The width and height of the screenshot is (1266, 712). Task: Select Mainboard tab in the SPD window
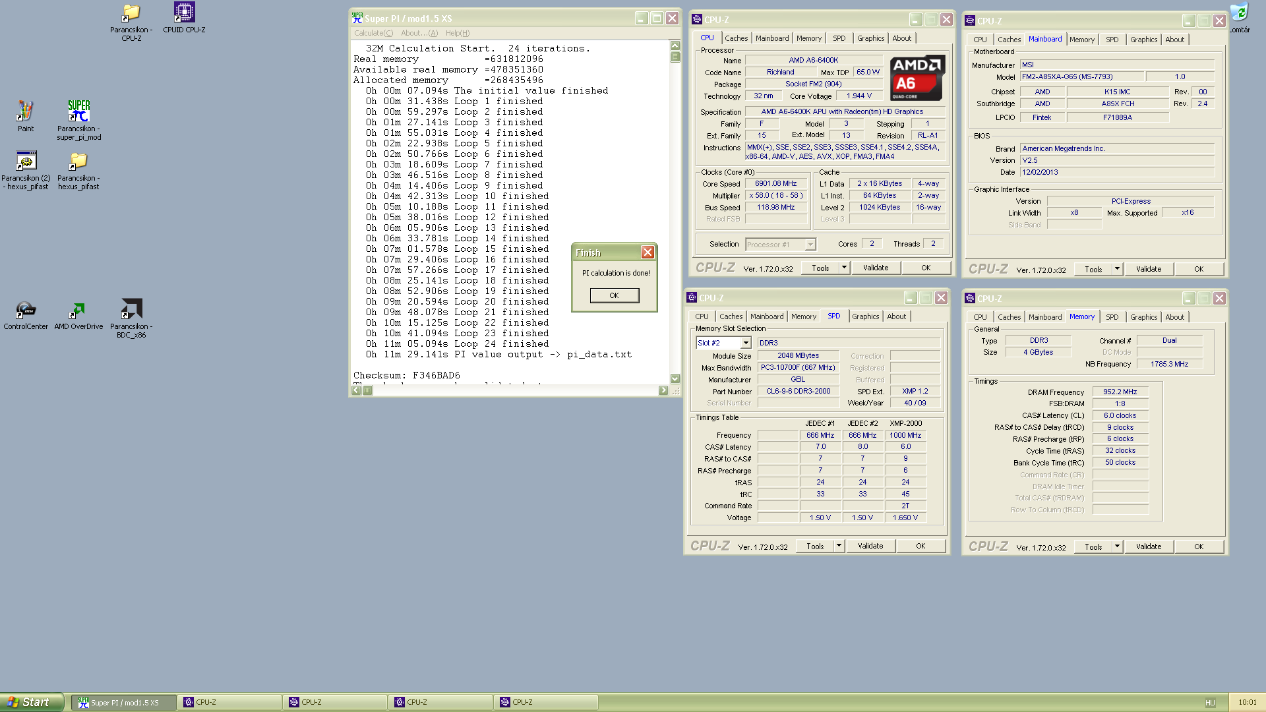(767, 316)
